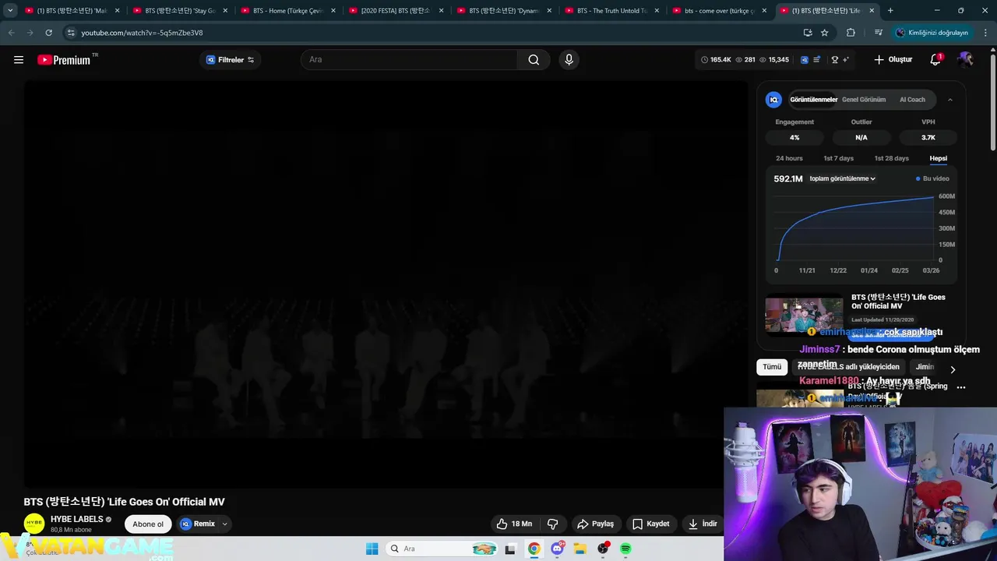
Task: Dislike the video with thumbs-down
Action: click(552, 524)
